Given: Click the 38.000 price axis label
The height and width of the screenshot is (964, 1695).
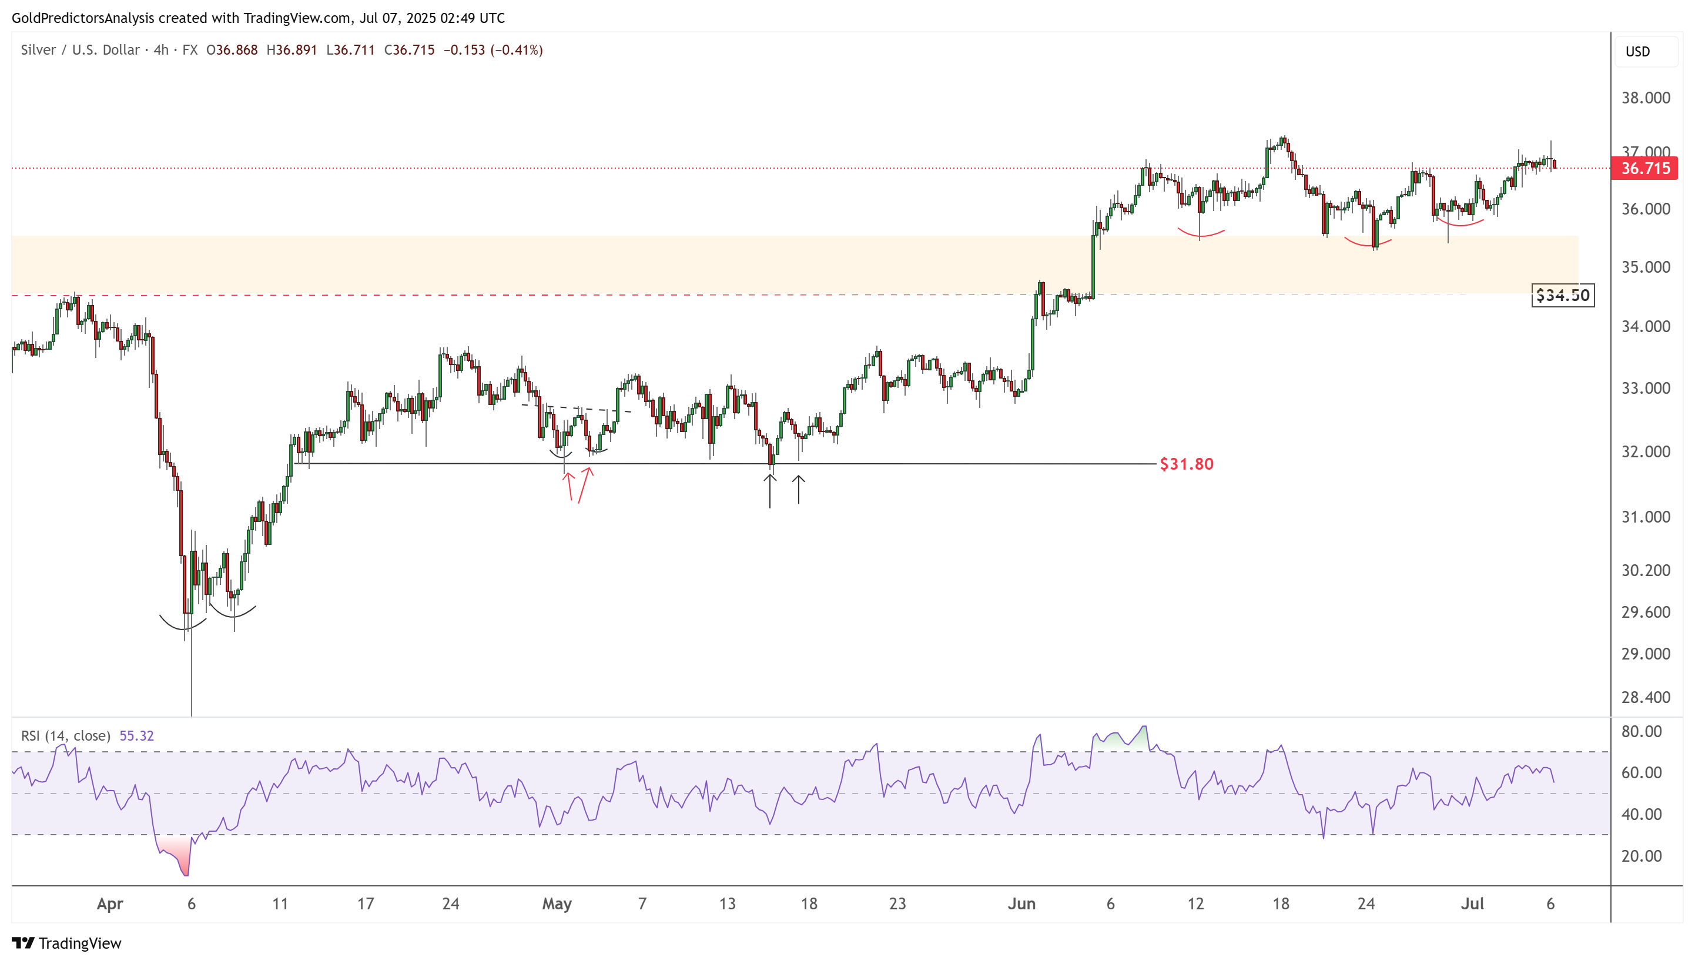Looking at the screenshot, I should [x=1646, y=98].
